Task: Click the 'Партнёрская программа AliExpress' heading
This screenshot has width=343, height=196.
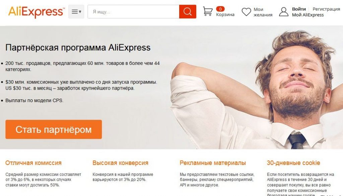Action: click(78, 47)
